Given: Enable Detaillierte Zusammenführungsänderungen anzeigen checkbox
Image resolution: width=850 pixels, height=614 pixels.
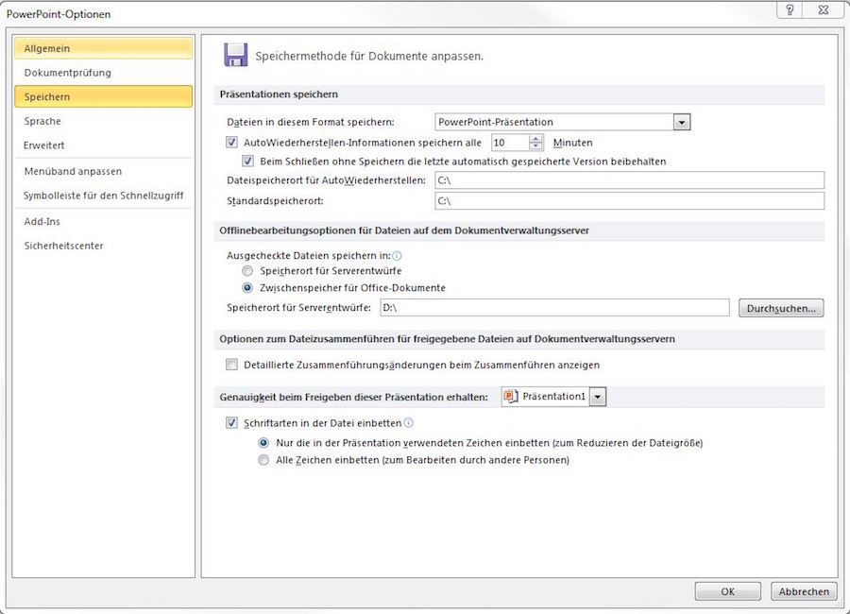Looking at the screenshot, I should click(231, 365).
